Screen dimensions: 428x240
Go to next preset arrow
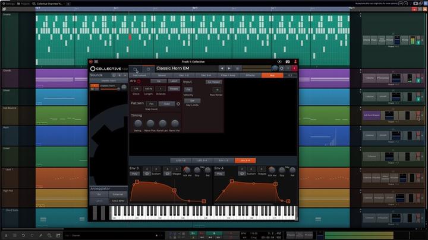coord(229,69)
